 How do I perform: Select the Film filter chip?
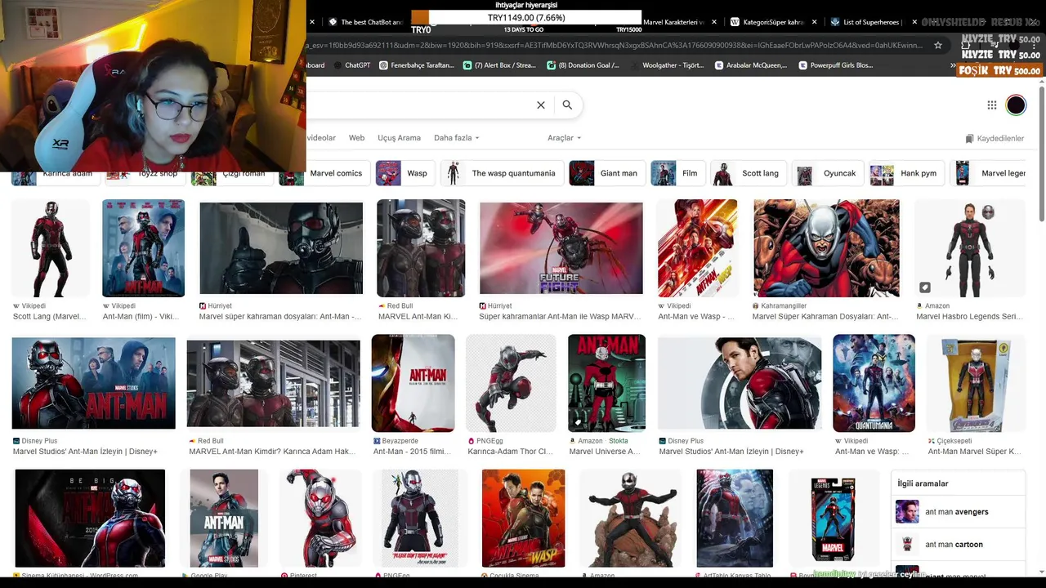click(x=677, y=173)
